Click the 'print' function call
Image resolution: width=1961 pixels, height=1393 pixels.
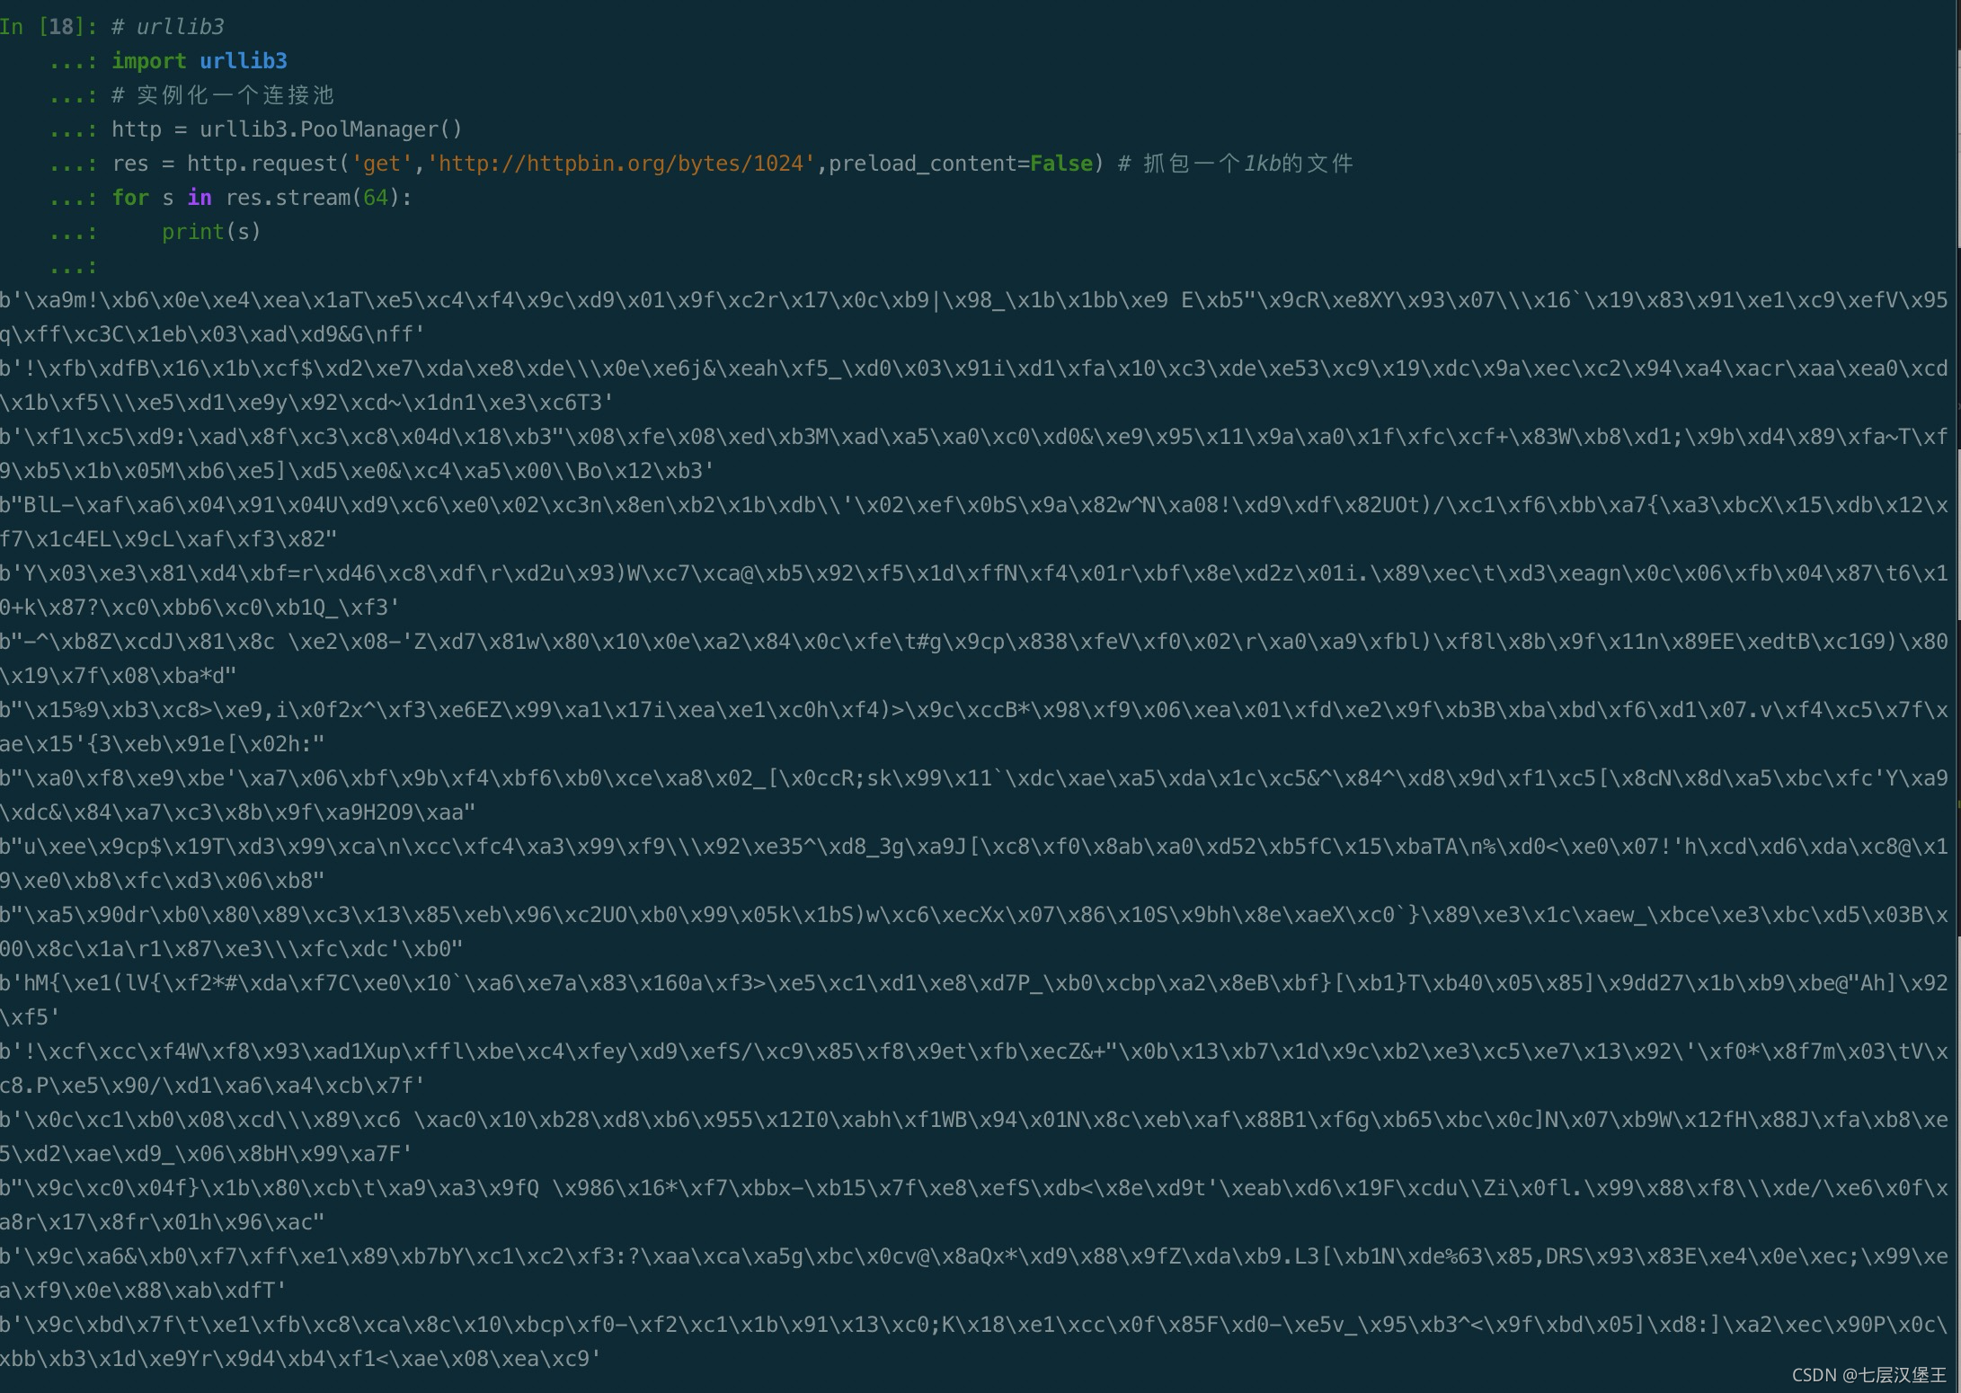[193, 232]
